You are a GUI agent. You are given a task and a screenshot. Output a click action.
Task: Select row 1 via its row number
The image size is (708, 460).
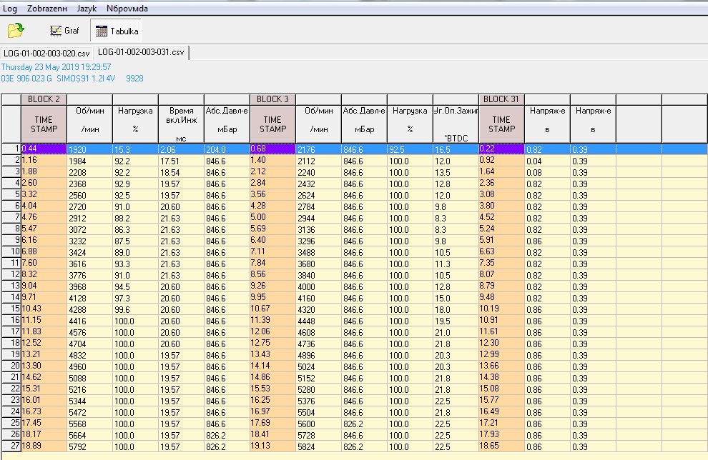click(11, 149)
